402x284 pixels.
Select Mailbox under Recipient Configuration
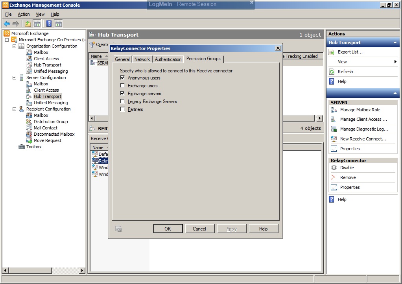41,115
